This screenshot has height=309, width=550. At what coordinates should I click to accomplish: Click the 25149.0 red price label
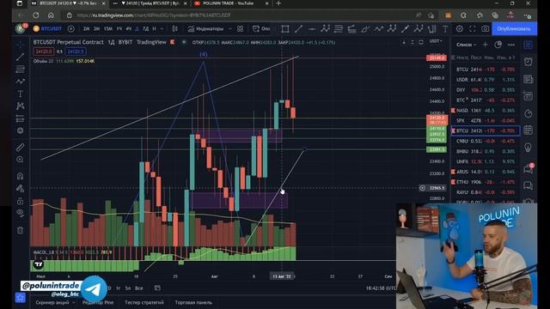coord(437,58)
